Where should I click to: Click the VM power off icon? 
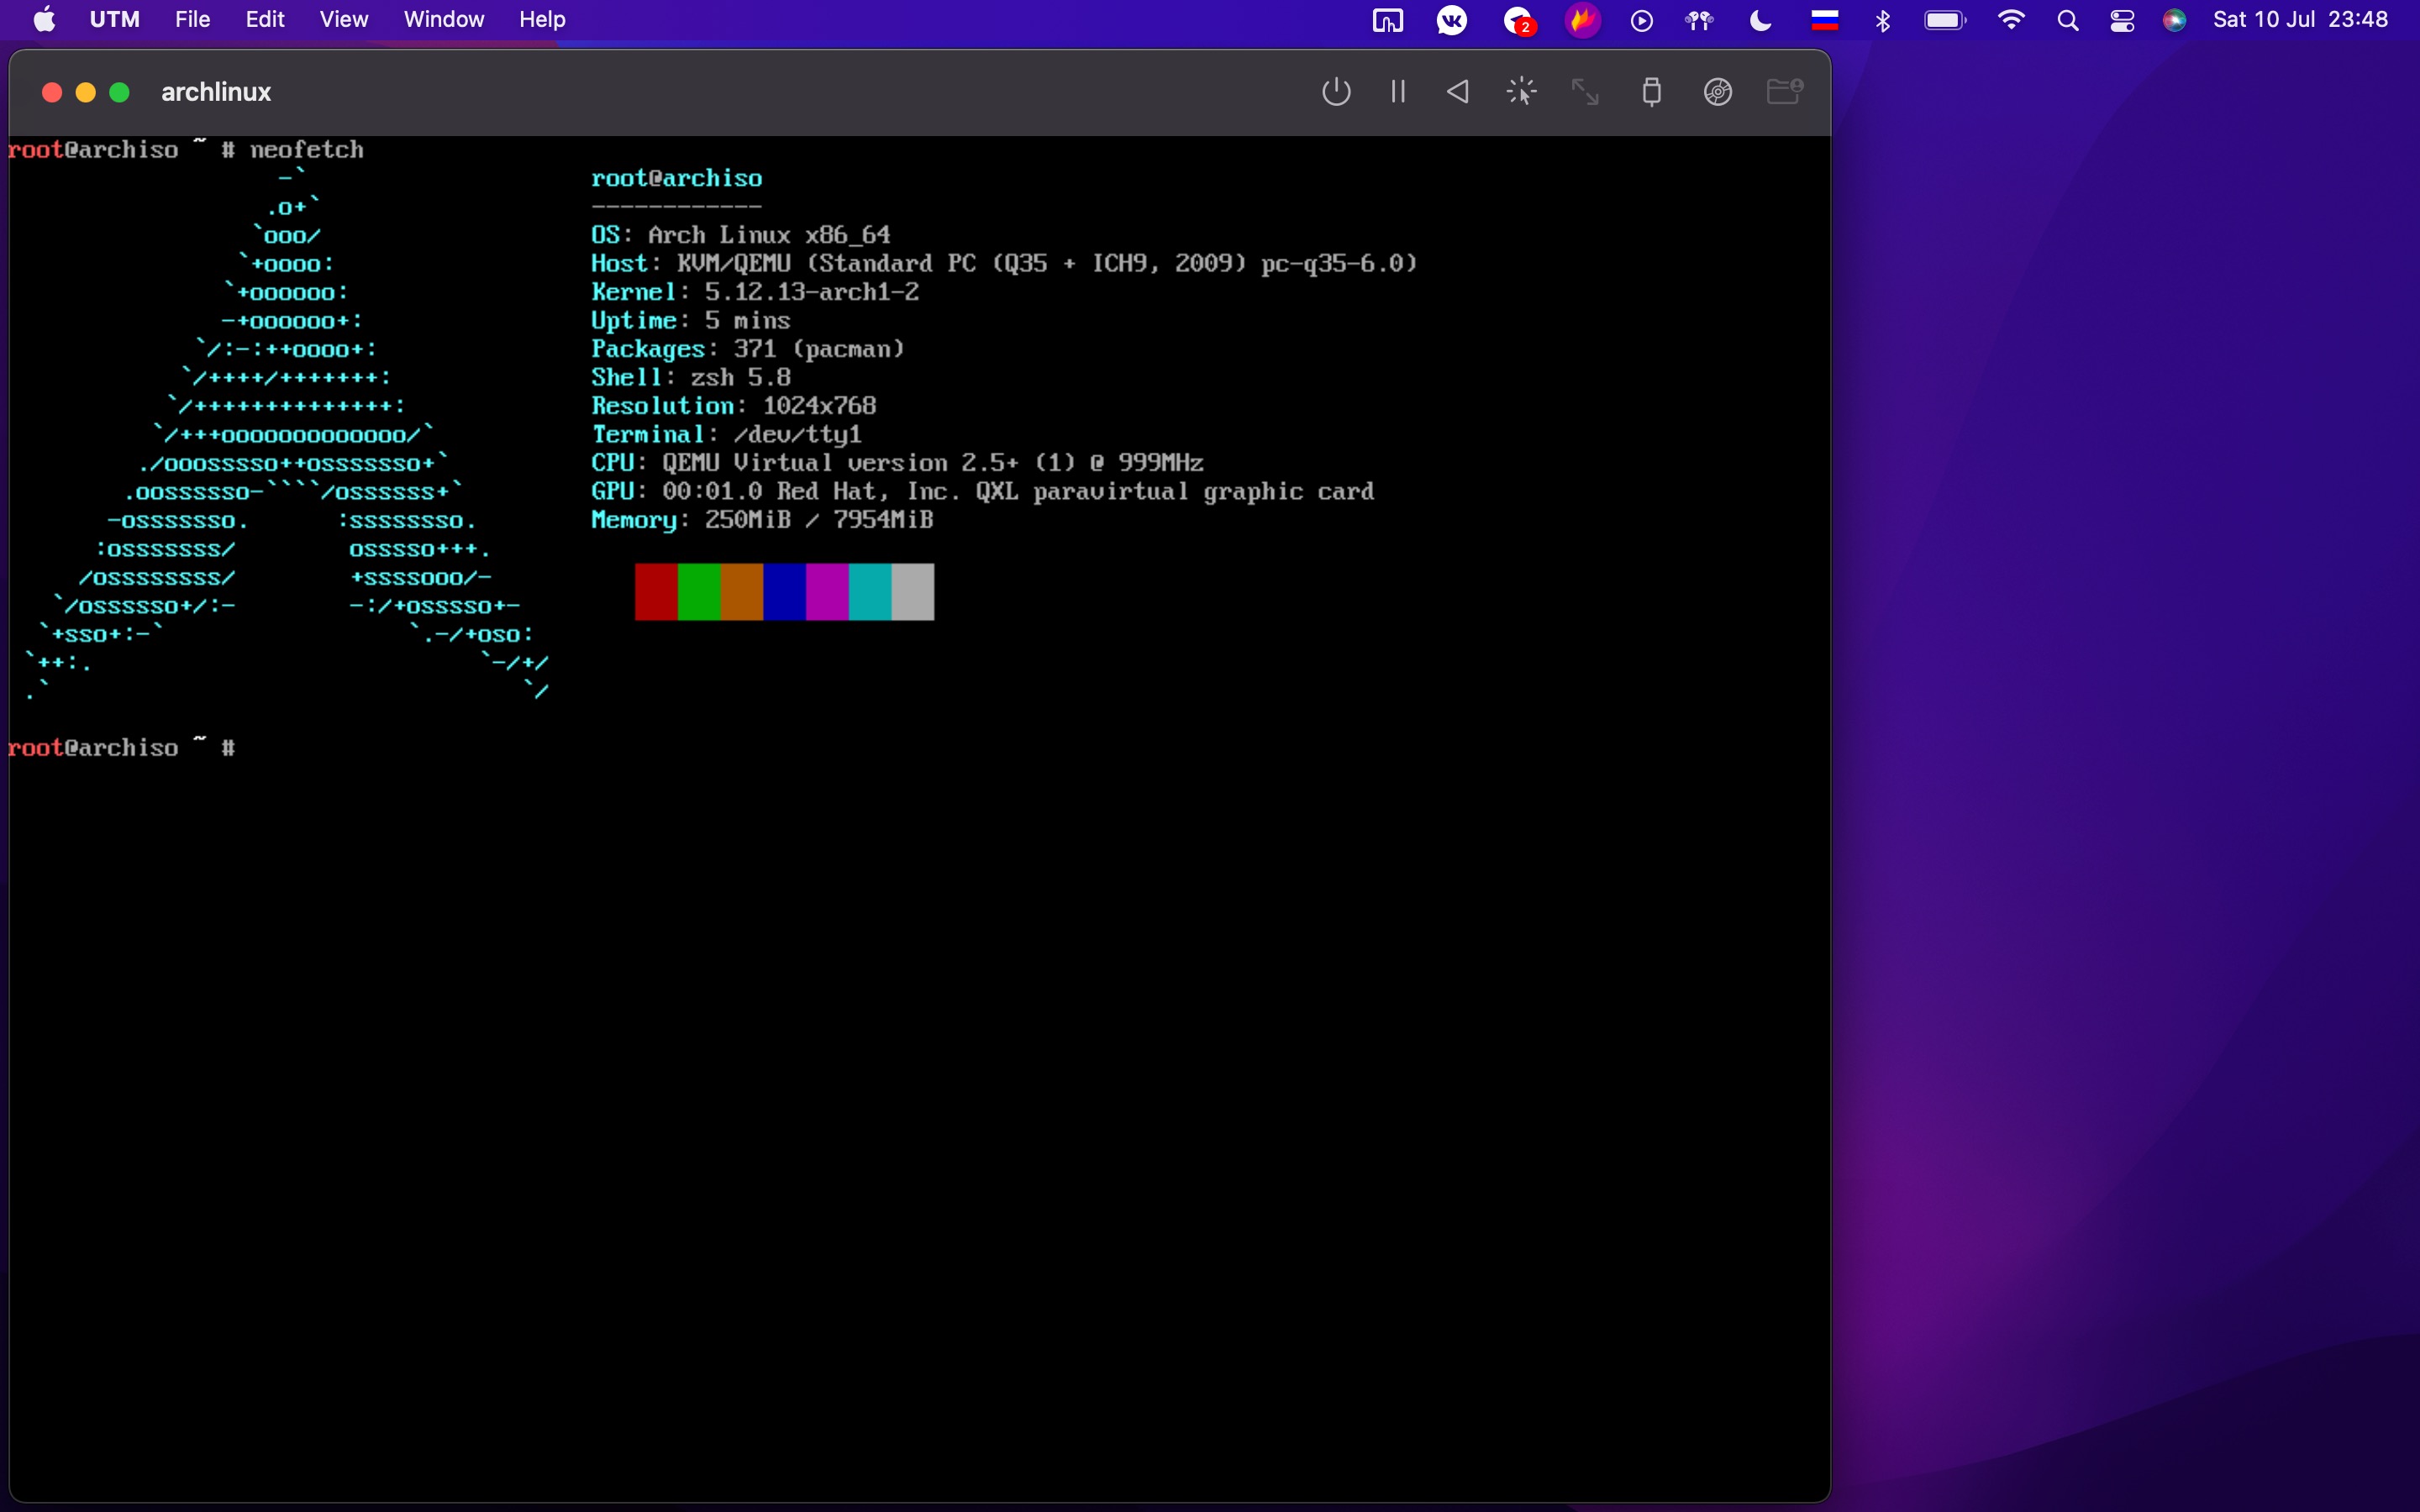1336,92
